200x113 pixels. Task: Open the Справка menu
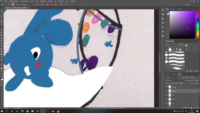pos(73,1)
